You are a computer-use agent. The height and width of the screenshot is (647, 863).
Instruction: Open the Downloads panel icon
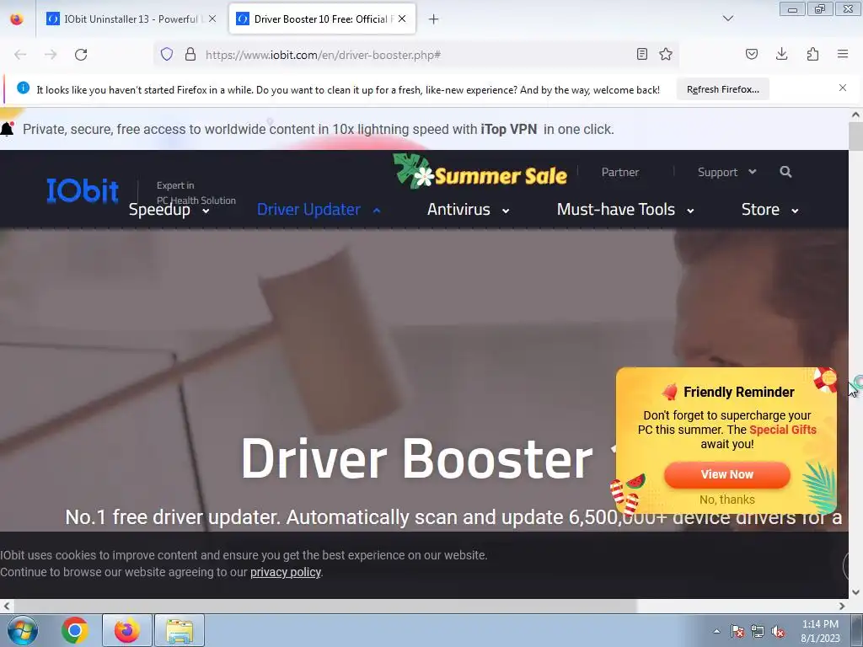pyautogui.click(x=781, y=54)
